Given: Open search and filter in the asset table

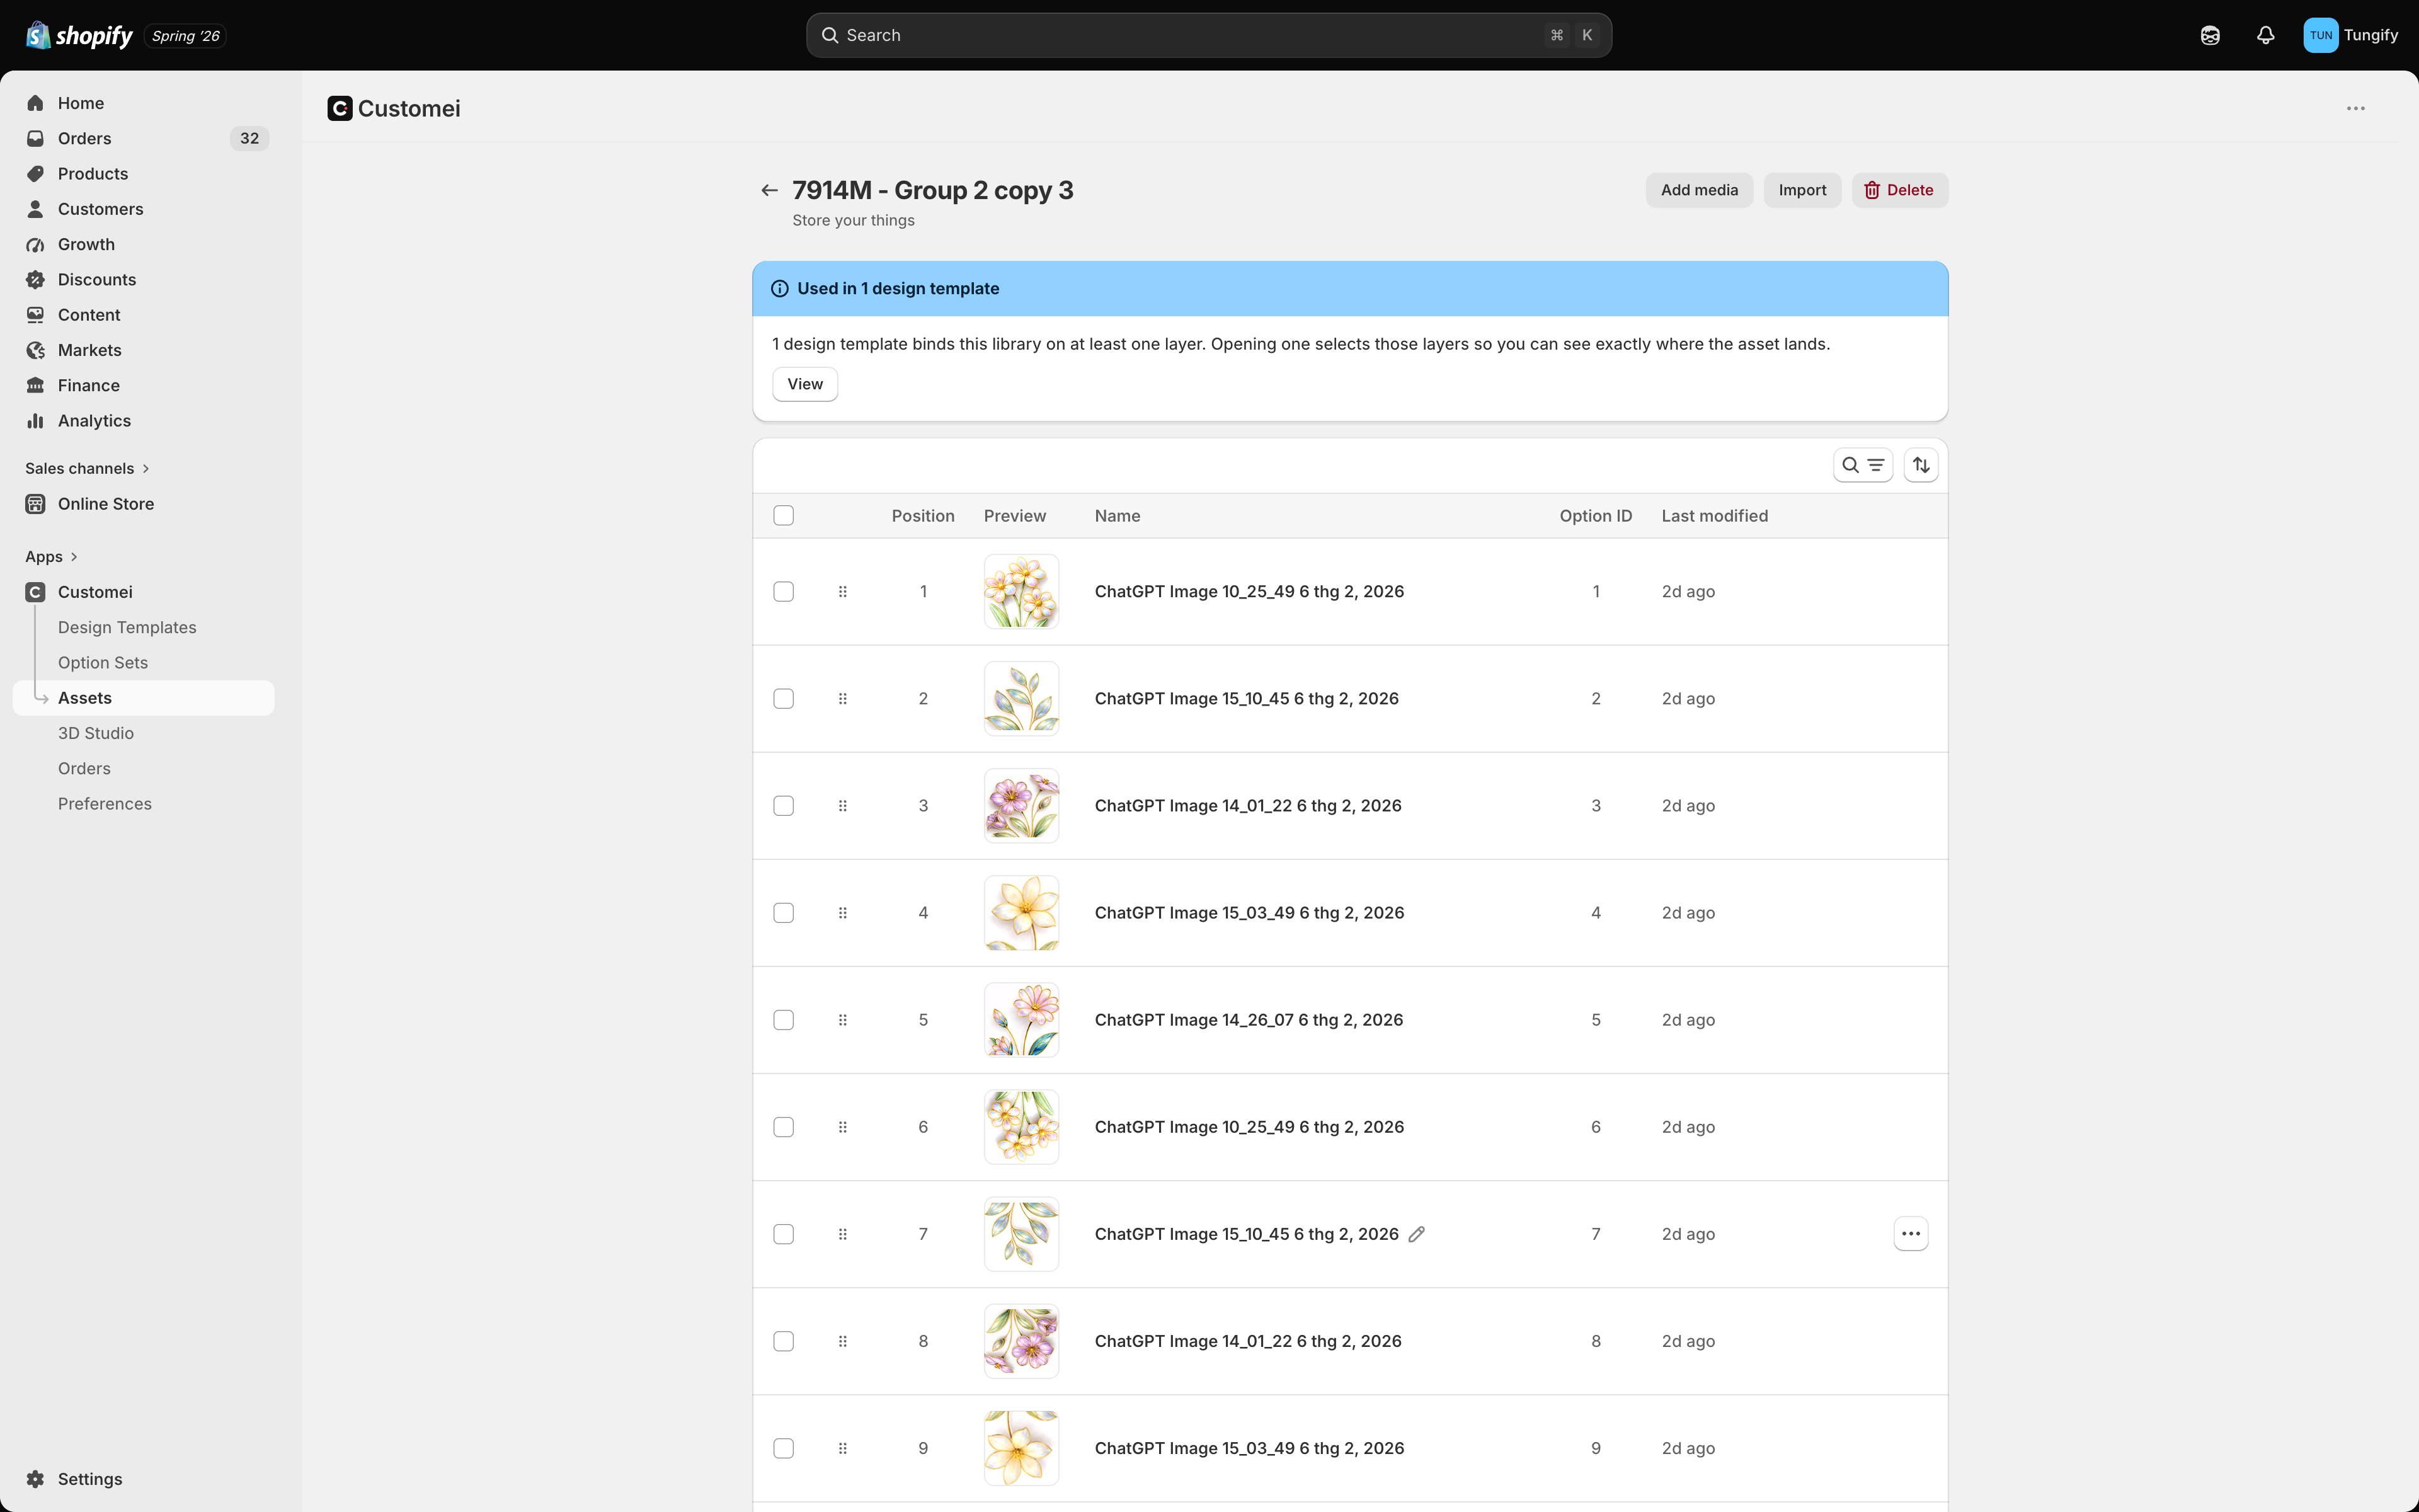Looking at the screenshot, I should 1863,465.
